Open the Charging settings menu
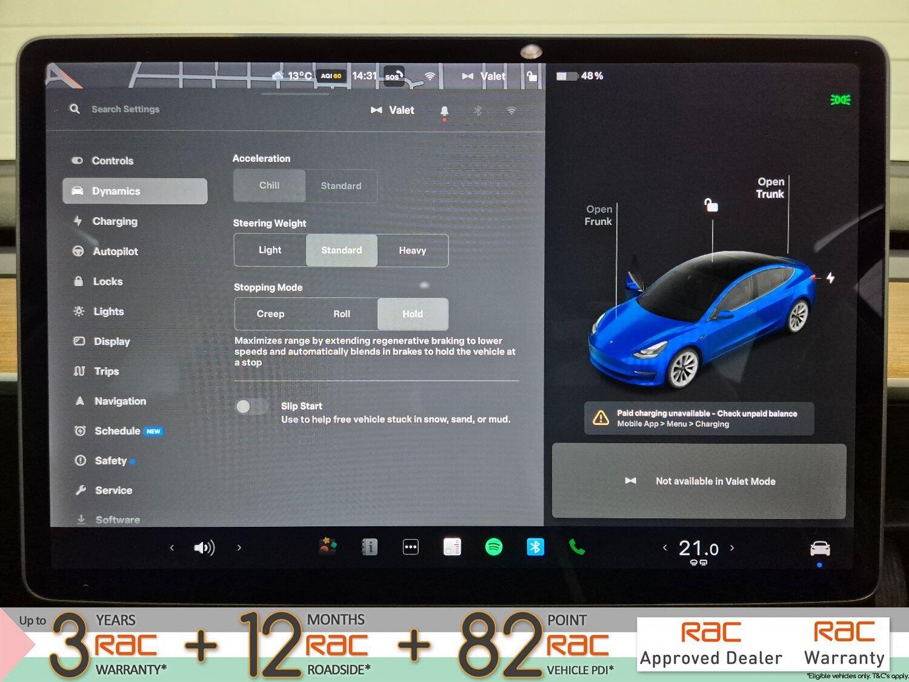 pos(115,221)
